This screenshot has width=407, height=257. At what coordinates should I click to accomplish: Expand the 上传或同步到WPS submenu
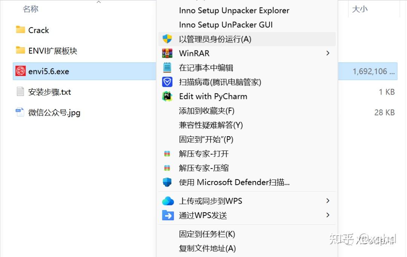click(327, 201)
